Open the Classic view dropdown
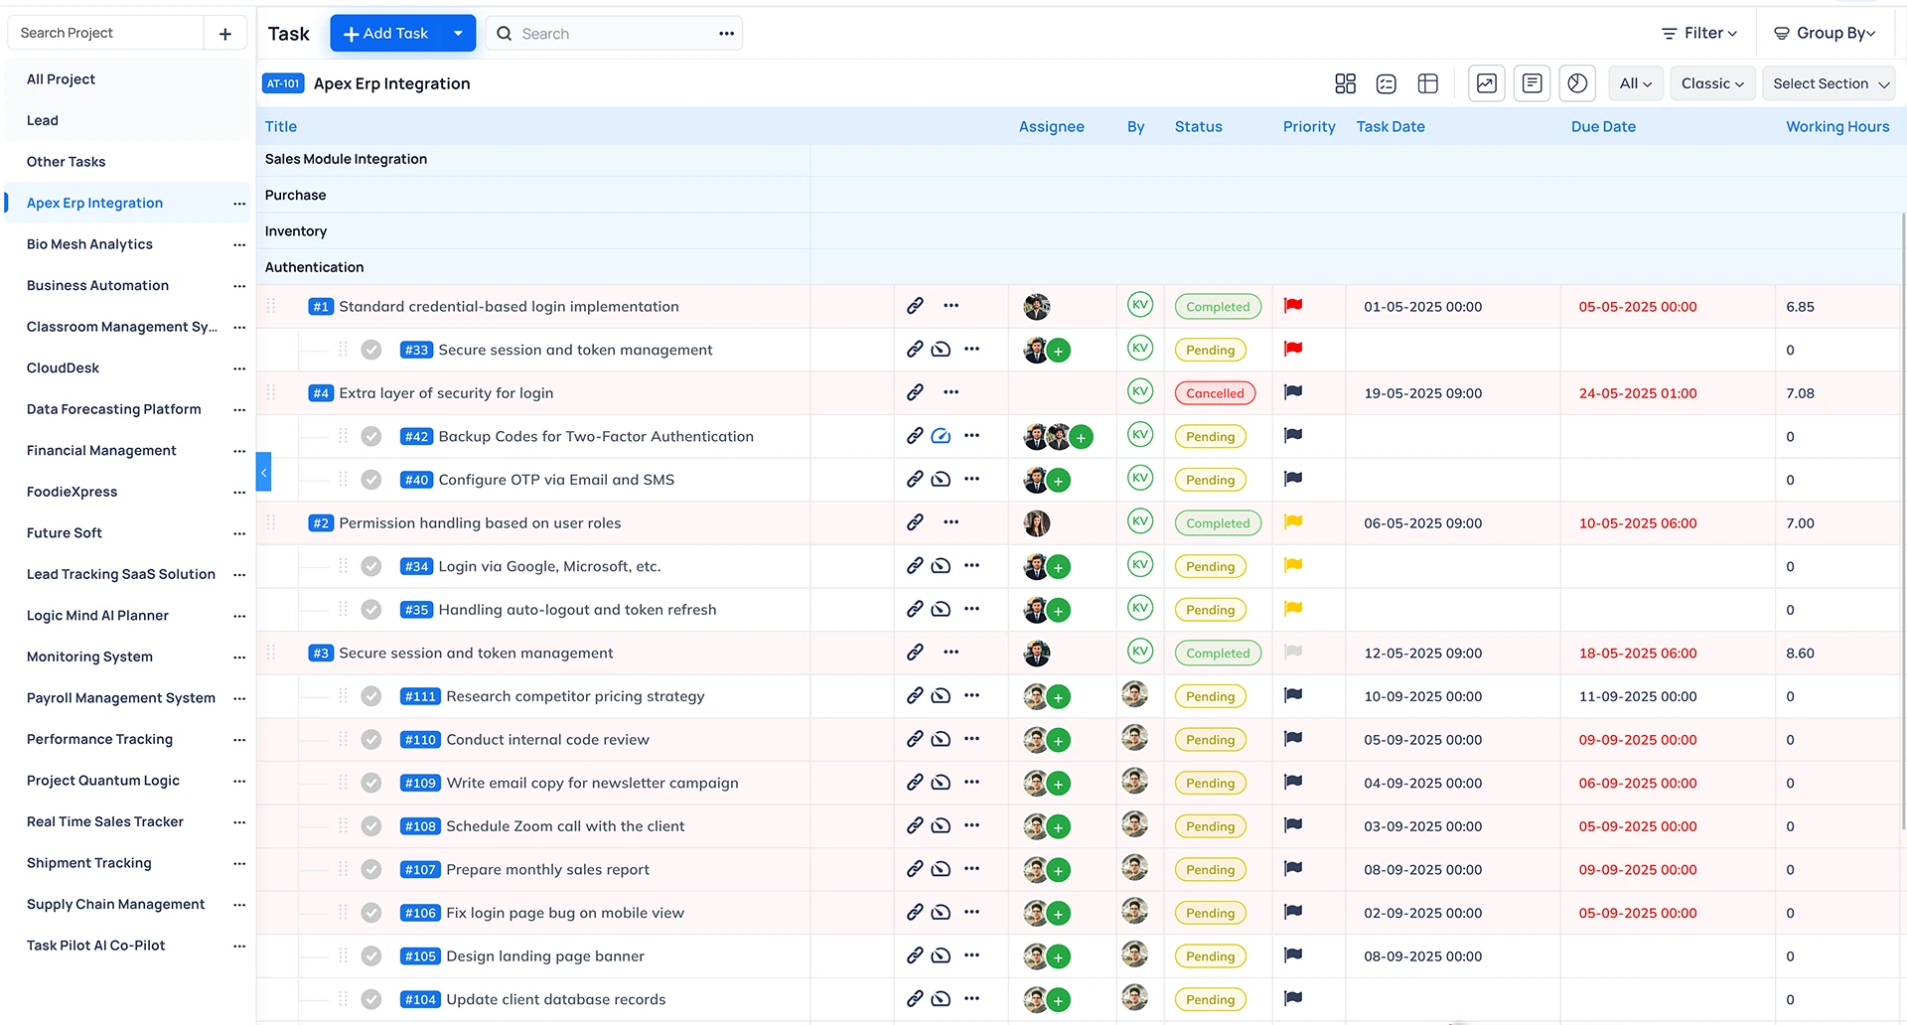Screen dimensions: 1907x1025 1711,83
